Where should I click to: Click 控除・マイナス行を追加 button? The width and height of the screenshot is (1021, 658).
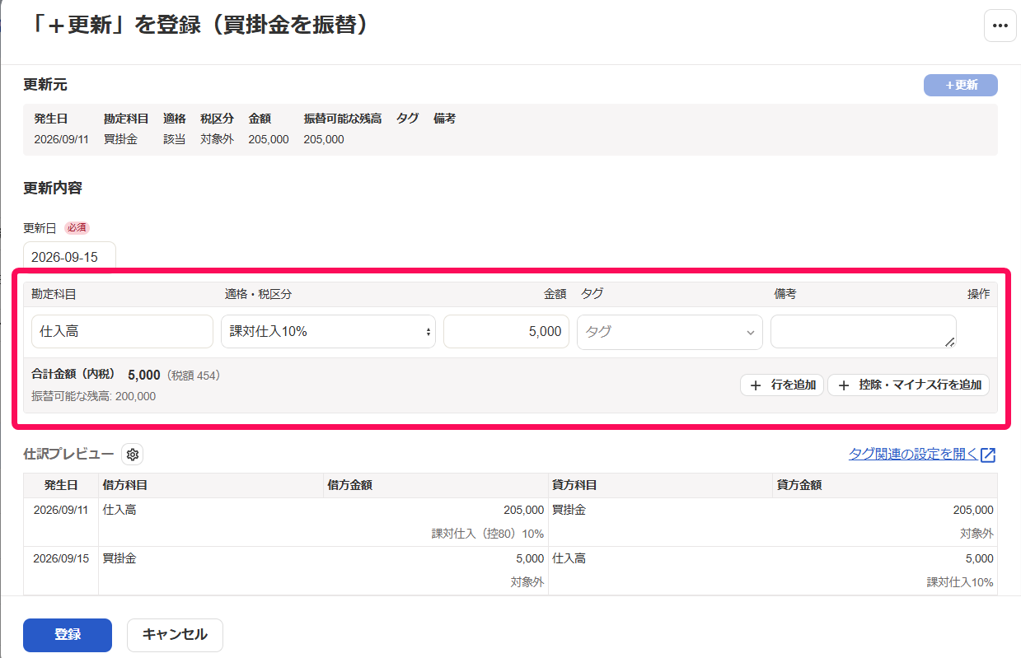pyautogui.click(x=908, y=385)
